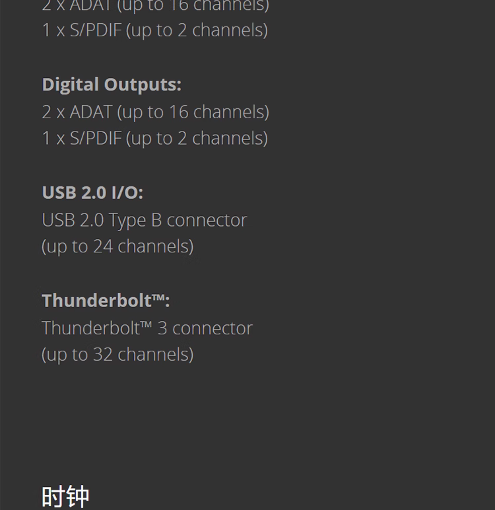Click the word 'Outputs:' in the heading
This screenshot has height=510, width=495.
click(x=143, y=85)
